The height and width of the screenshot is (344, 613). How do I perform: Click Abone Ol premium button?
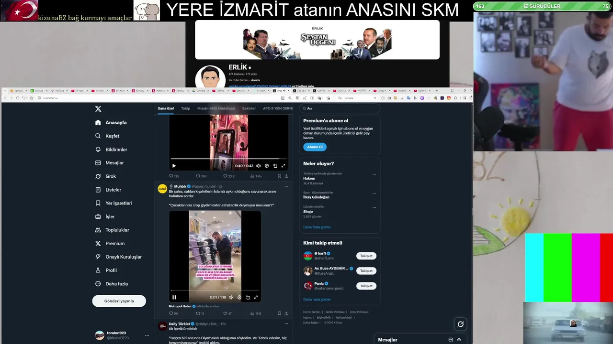[x=315, y=147]
